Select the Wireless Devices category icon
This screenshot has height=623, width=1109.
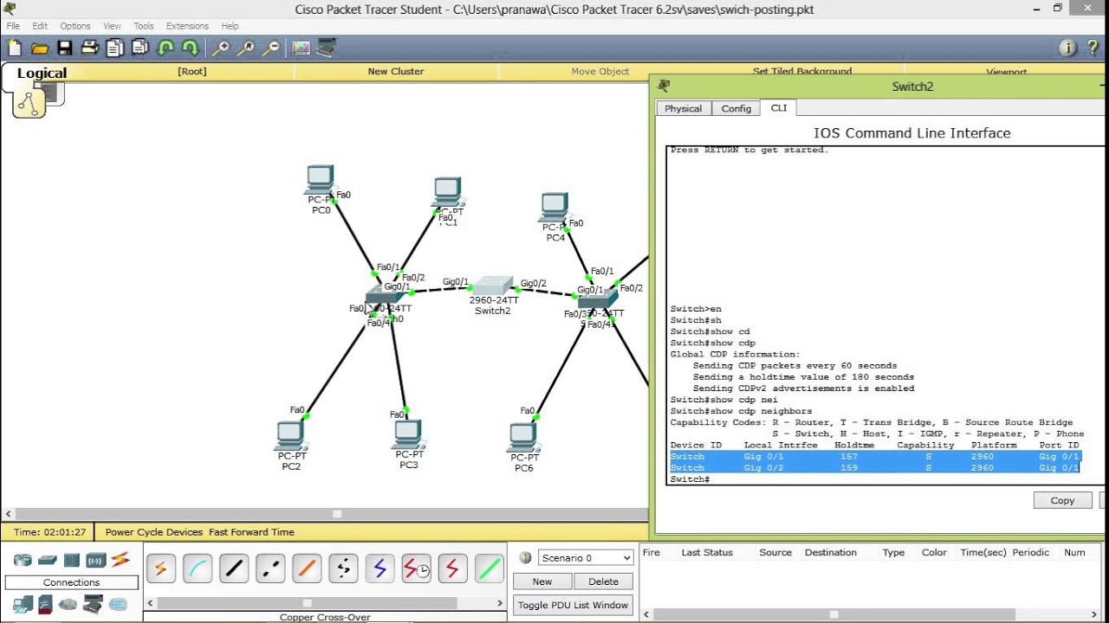[95, 560]
